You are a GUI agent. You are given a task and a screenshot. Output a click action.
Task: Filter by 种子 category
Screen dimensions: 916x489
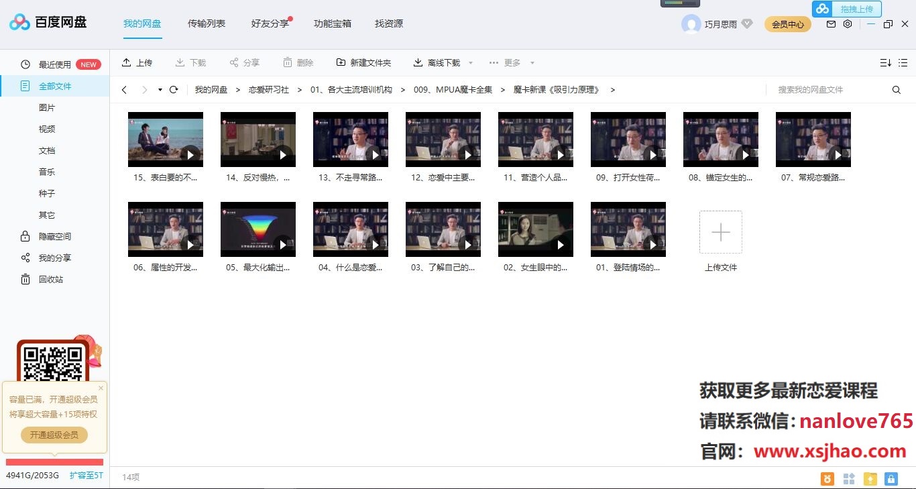tap(47, 194)
